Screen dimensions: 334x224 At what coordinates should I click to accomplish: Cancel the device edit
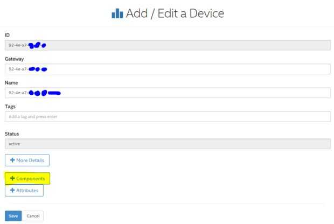point(32,216)
